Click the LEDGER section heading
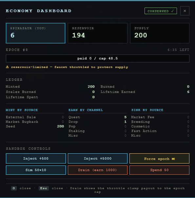This screenshot has height=198, width=195. pyautogui.click(x=14, y=80)
